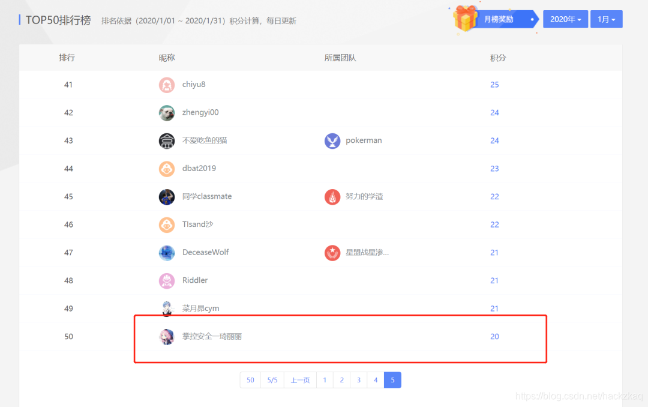This screenshot has height=407, width=648.
Task: Click the avatar of 菜月昴cym
Action: (x=167, y=309)
